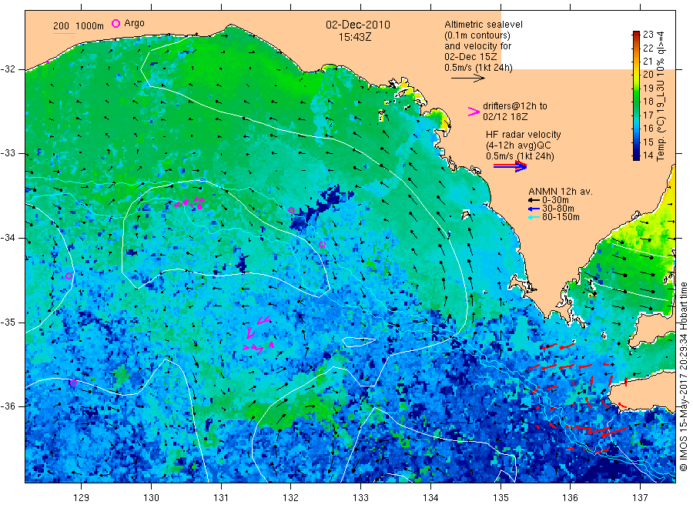Click the '1000m' depth contour legend label

pyautogui.click(x=90, y=26)
